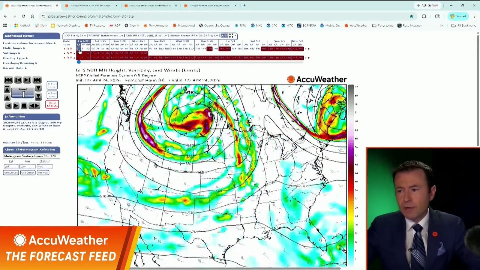Open the TV Features bookmark
The width and height of the screenshot is (480, 270).
[94, 25]
